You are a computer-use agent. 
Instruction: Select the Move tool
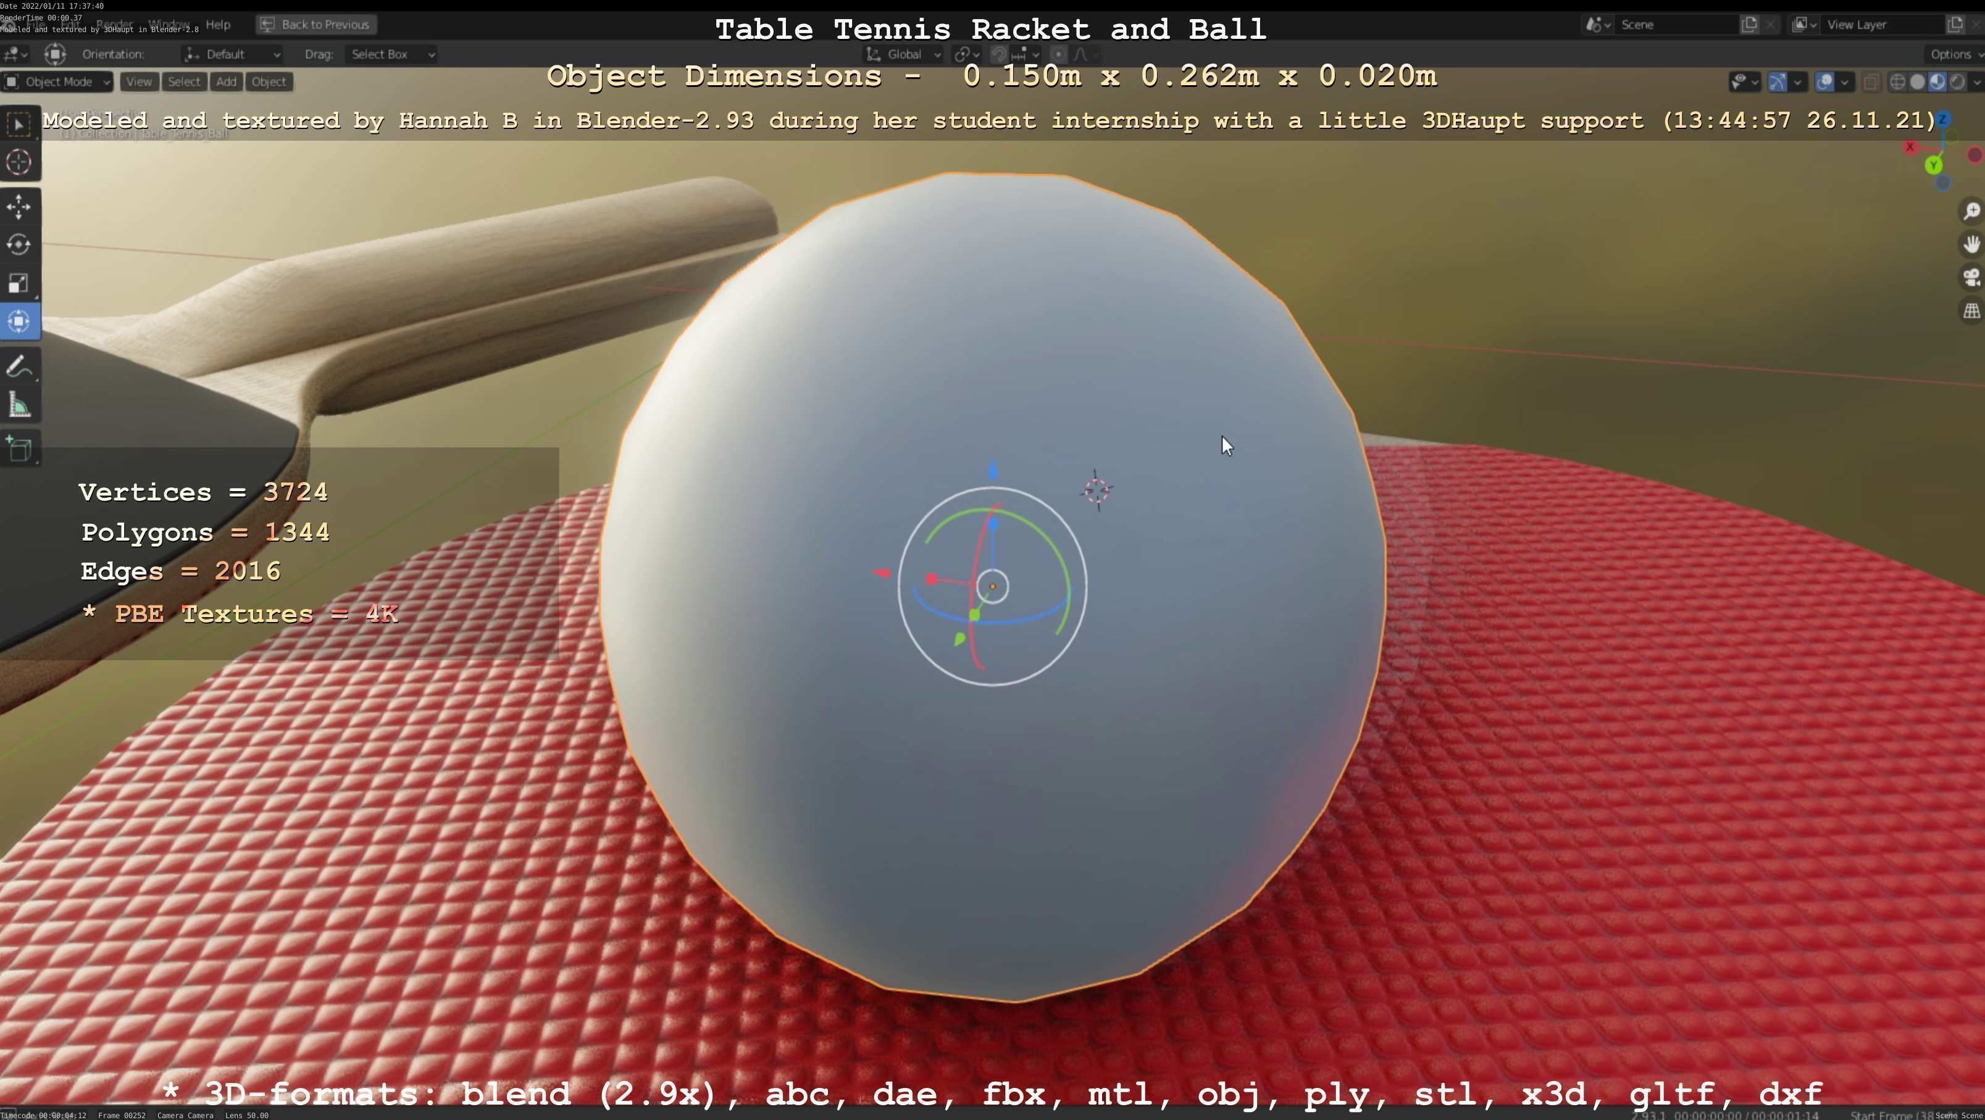pos(19,207)
